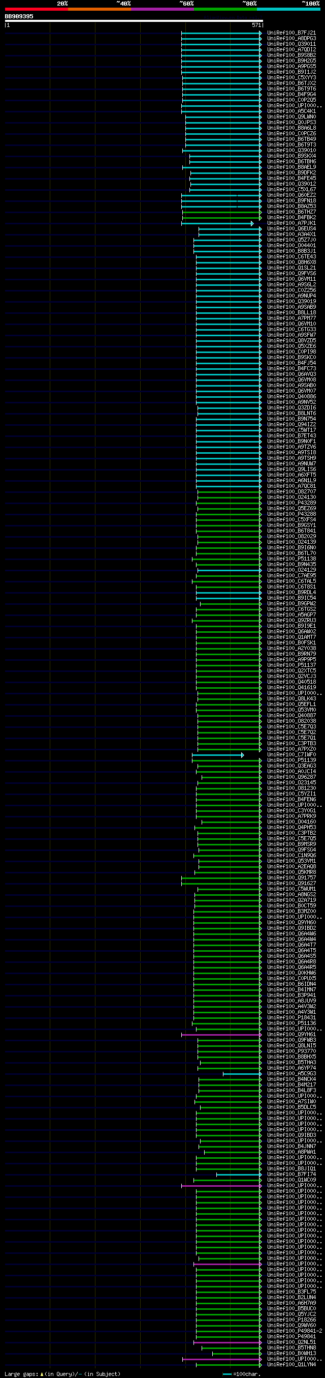Click hit label UniRef100_Q9LWN0
Image resolution: width=325 pixels, height=1378 pixels.
coord(291,116)
